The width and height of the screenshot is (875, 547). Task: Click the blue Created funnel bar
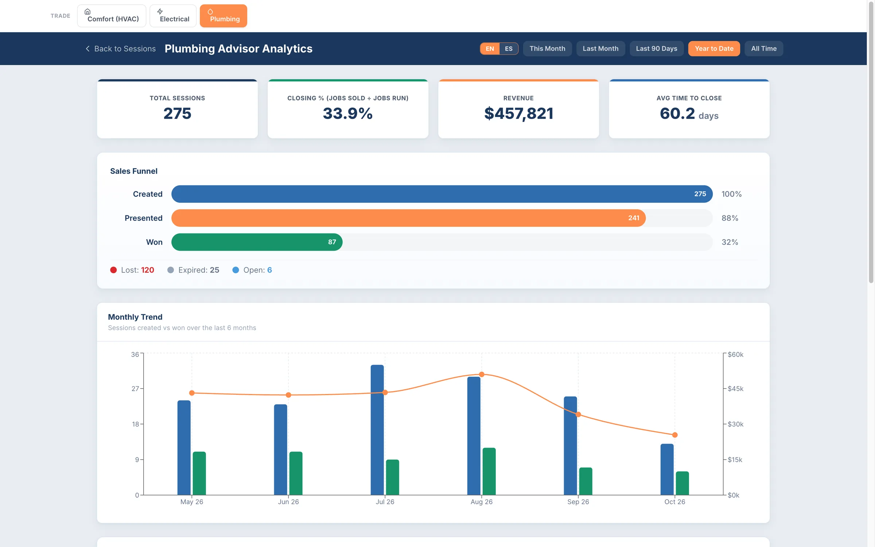tap(442, 194)
